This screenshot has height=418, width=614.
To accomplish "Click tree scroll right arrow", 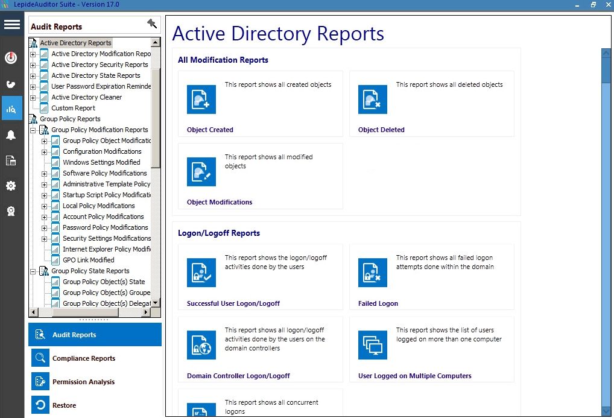I will pyautogui.click(x=146, y=312).
